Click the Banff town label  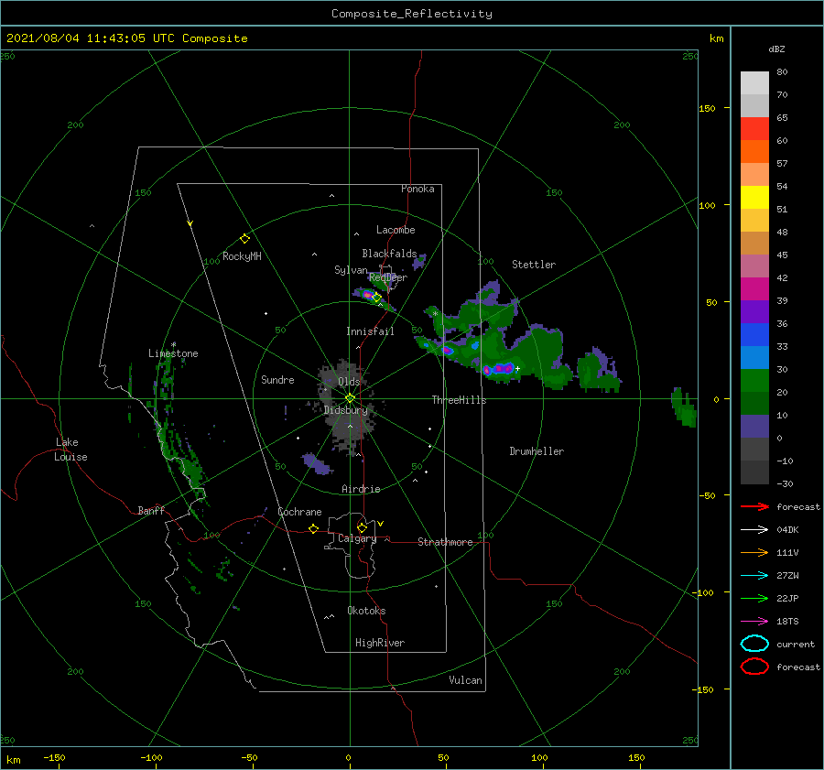(x=151, y=510)
